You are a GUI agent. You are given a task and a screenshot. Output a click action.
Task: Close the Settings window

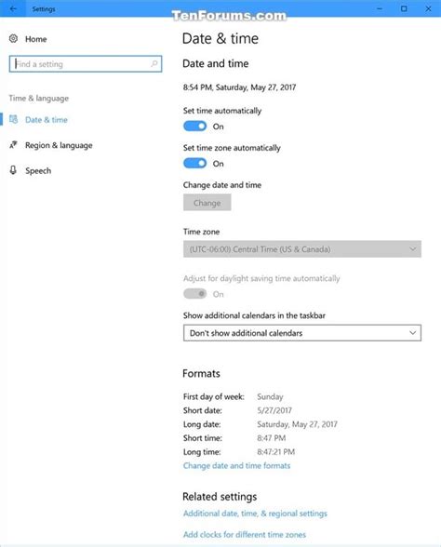[428, 8]
